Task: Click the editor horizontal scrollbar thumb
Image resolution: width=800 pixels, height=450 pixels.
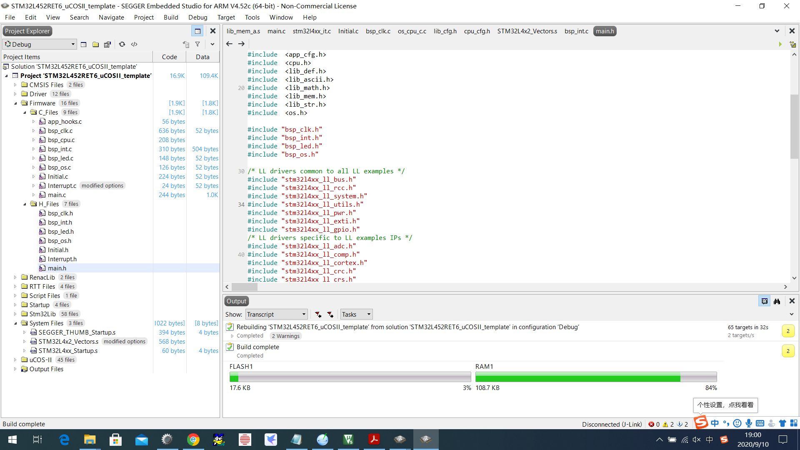Action: [245, 287]
